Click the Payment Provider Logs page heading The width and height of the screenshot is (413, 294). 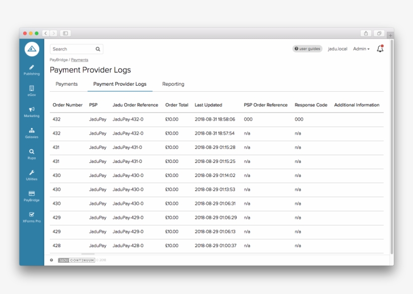coord(90,70)
